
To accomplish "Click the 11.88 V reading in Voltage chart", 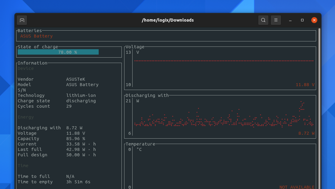I will tap(305, 85).
